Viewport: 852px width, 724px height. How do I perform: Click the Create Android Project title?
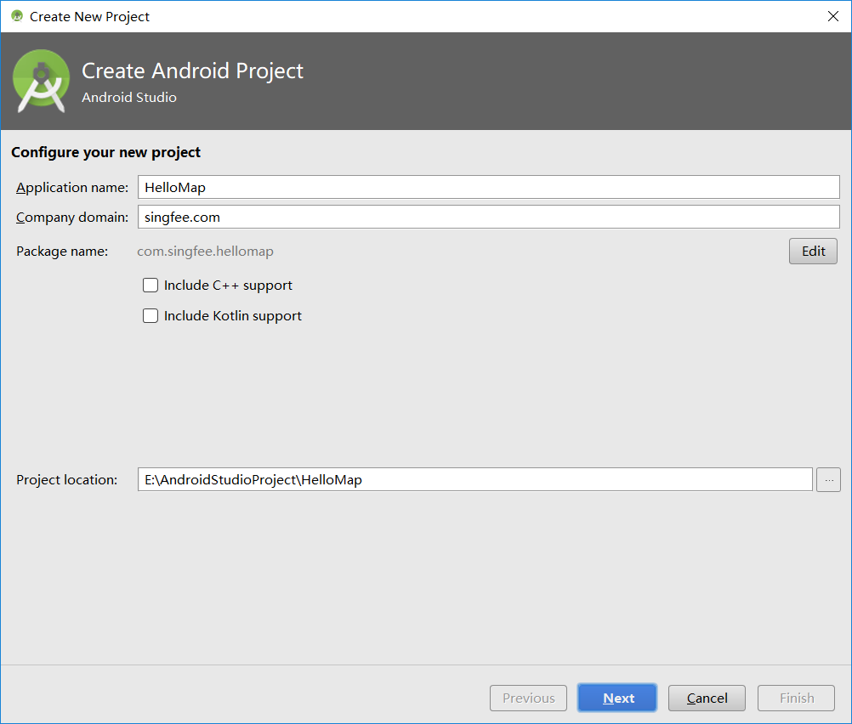click(x=192, y=71)
